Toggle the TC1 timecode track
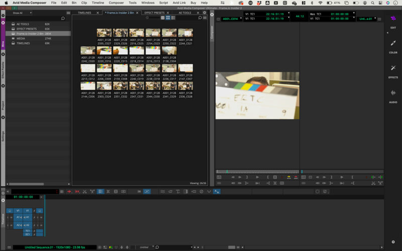 pyautogui.click(x=28, y=231)
